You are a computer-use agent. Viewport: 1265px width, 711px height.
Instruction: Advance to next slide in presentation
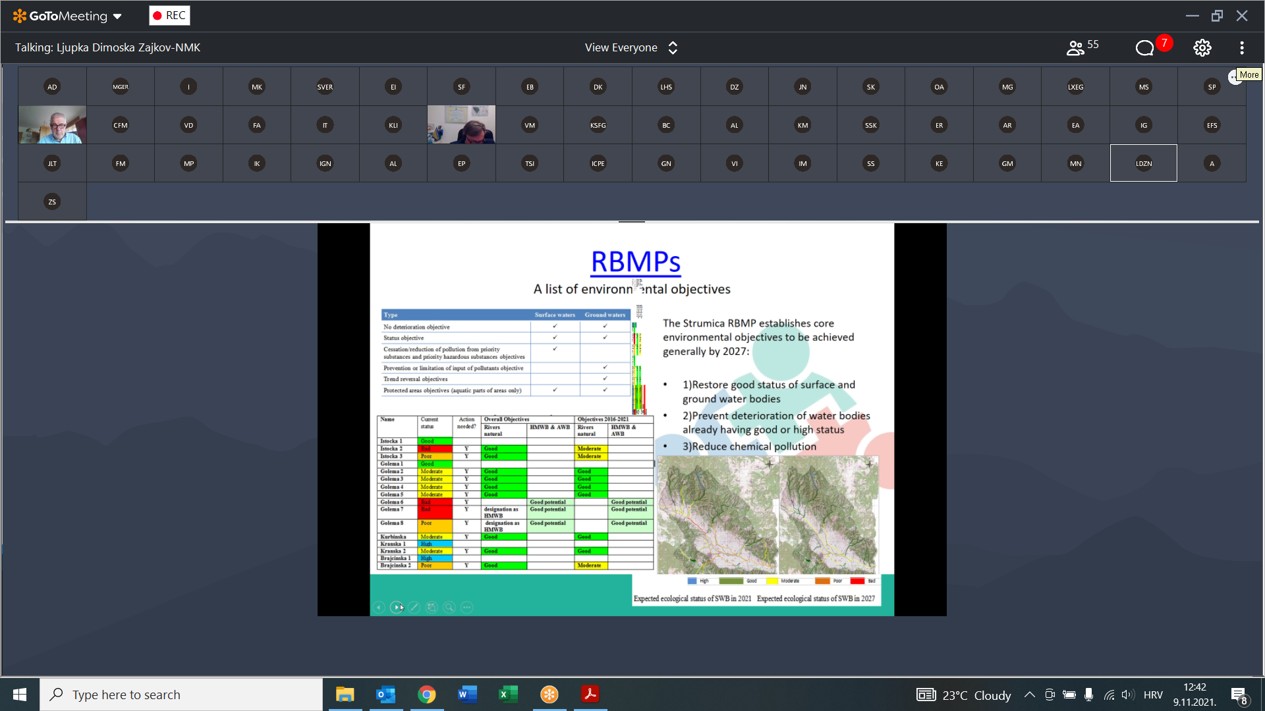coord(397,608)
